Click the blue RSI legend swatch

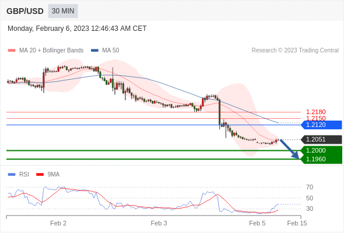[12, 175]
